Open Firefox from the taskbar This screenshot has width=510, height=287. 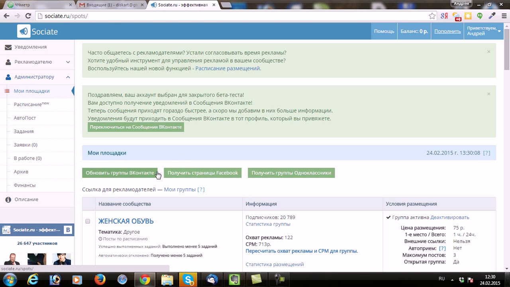click(x=100, y=280)
